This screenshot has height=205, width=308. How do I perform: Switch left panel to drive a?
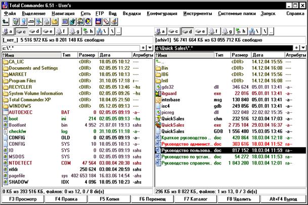[8, 31]
